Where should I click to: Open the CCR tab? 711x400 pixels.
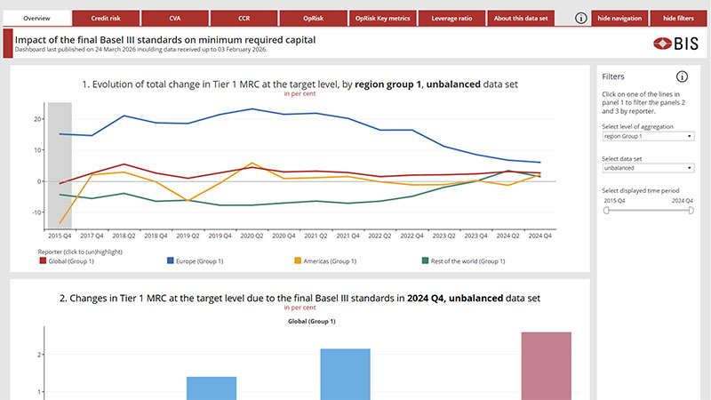coord(244,18)
